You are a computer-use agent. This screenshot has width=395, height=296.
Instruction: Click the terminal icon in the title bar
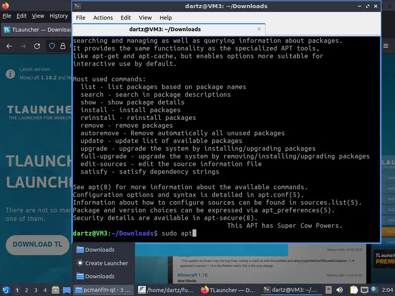77,6
